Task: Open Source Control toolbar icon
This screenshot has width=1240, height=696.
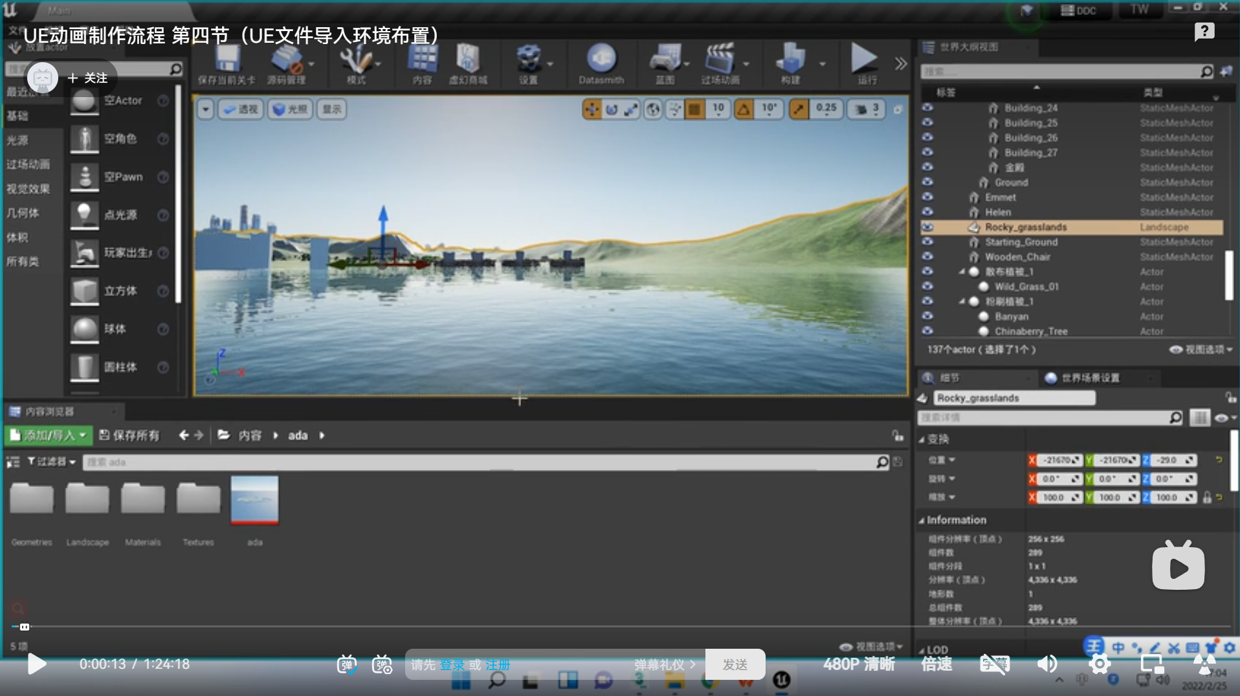Action: [x=287, y=60]
